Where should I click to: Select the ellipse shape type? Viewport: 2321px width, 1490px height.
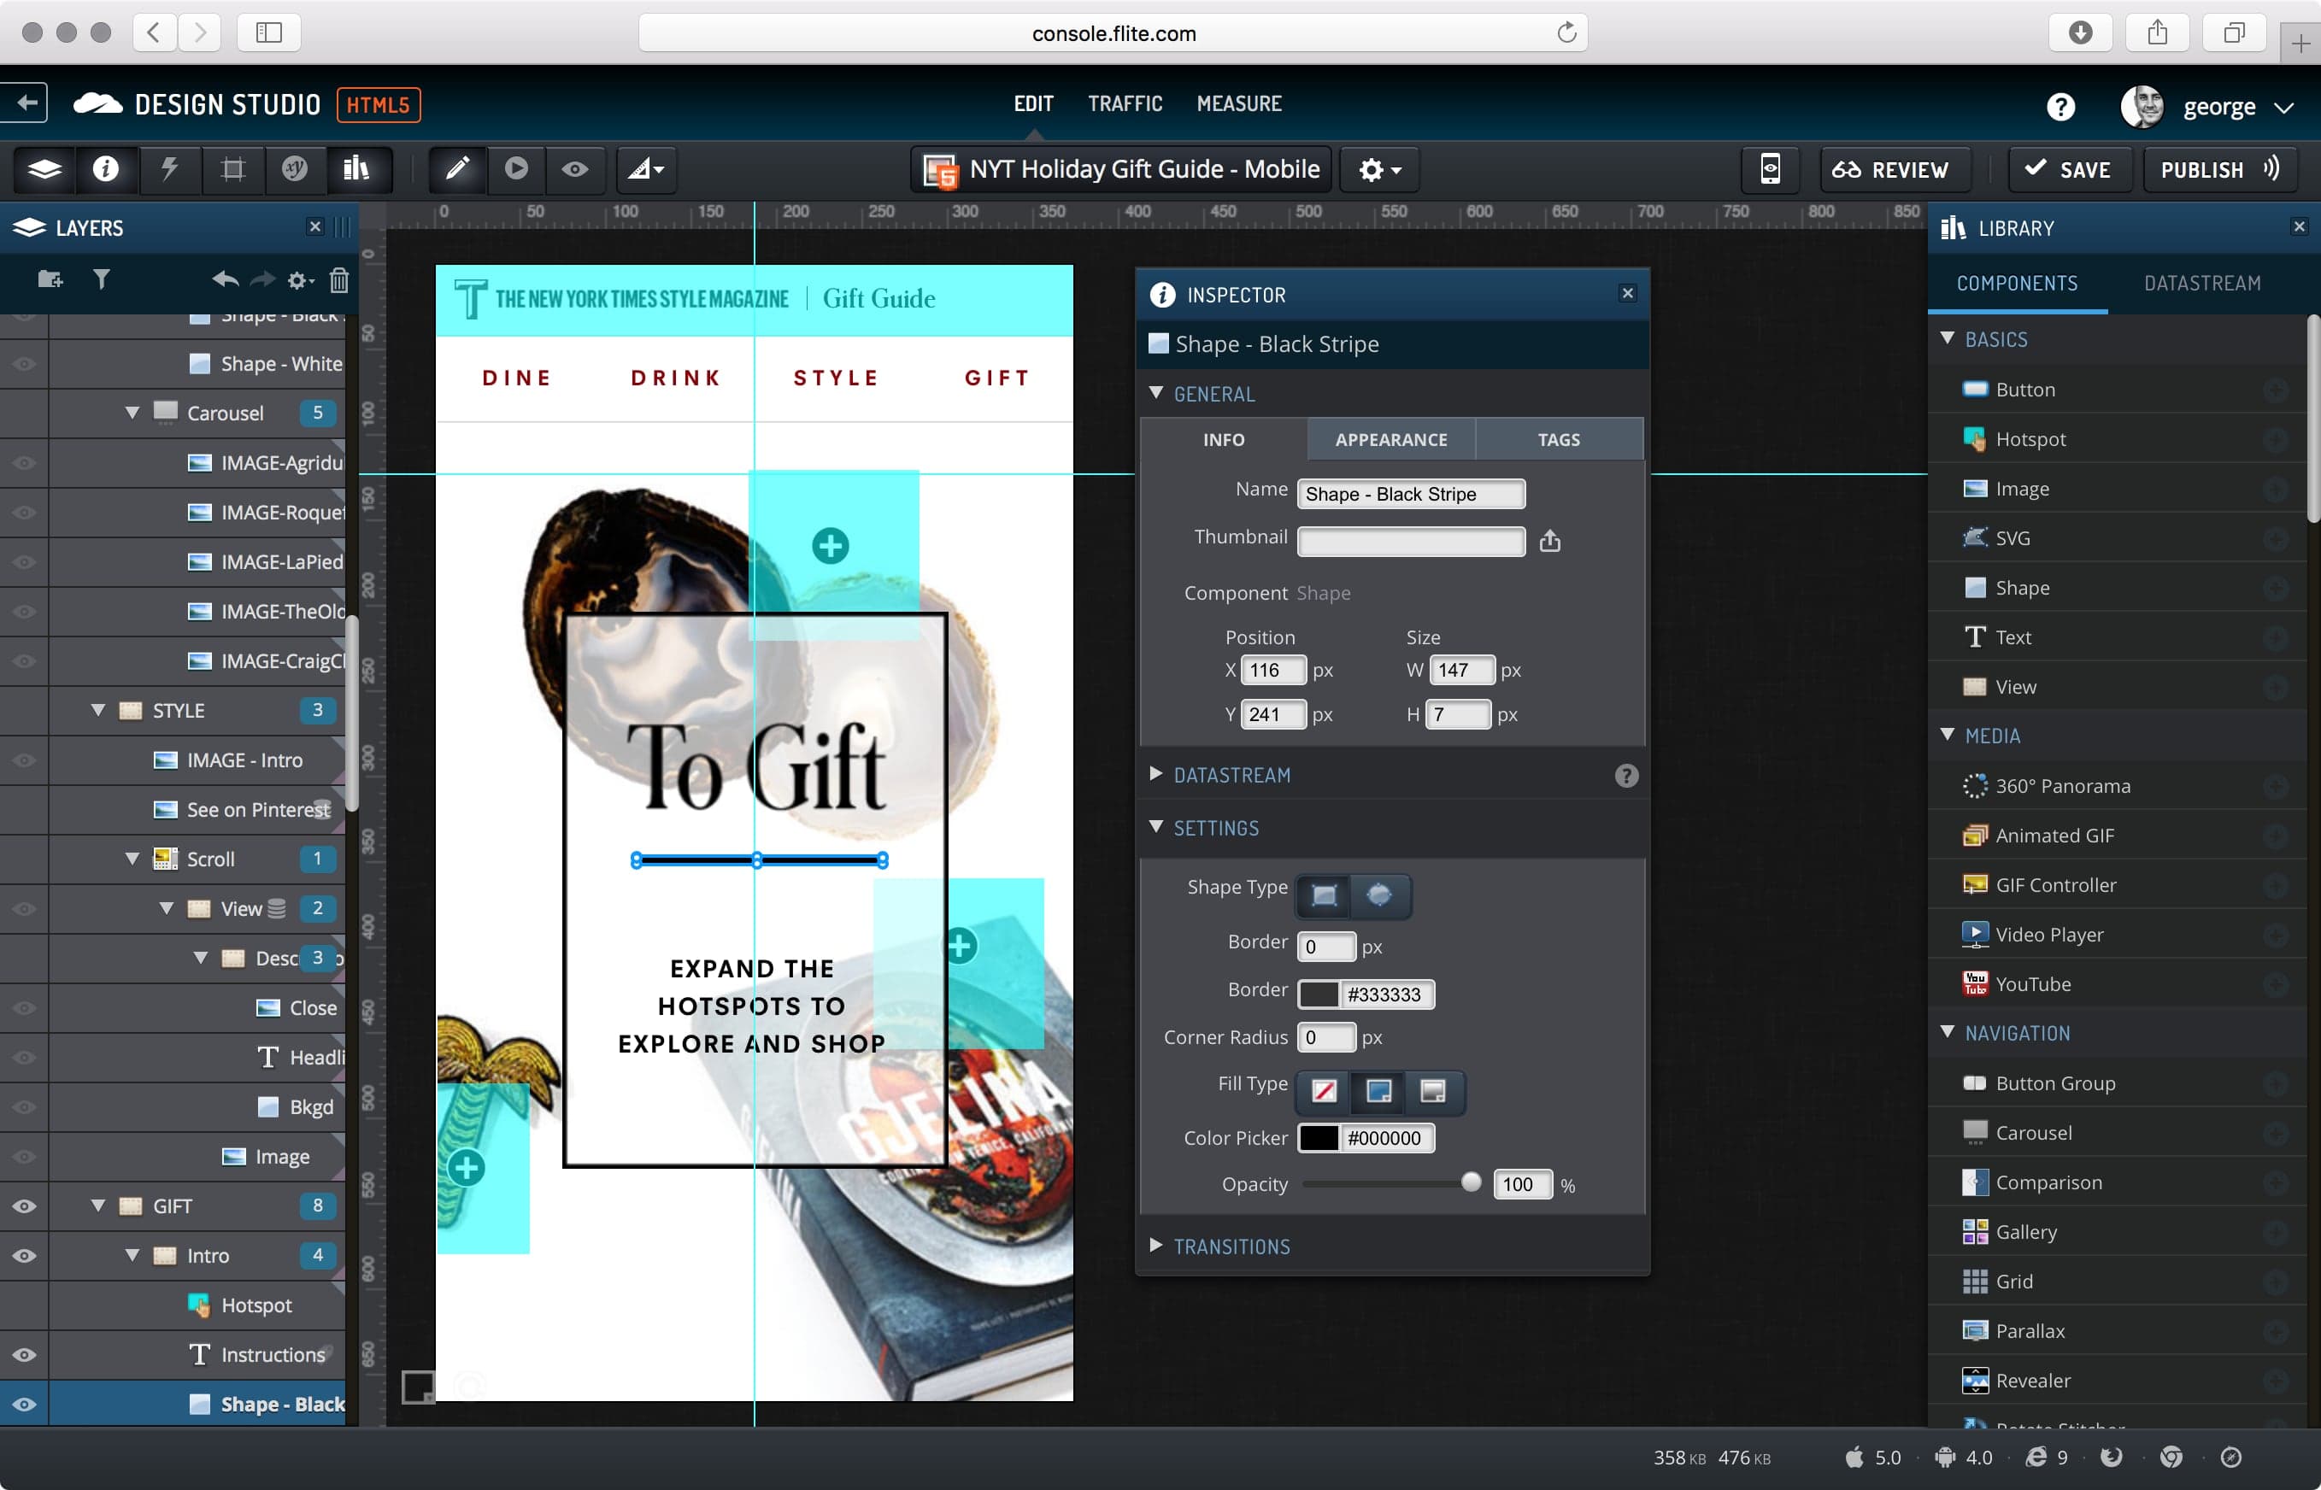point(1379,895)
